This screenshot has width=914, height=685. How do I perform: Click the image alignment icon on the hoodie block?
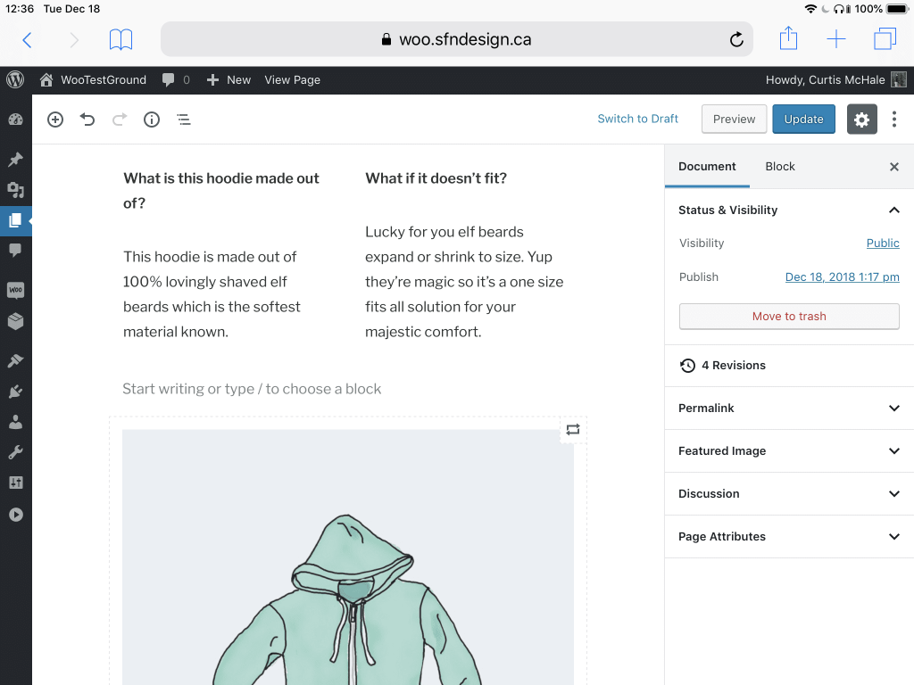point(572,429)
